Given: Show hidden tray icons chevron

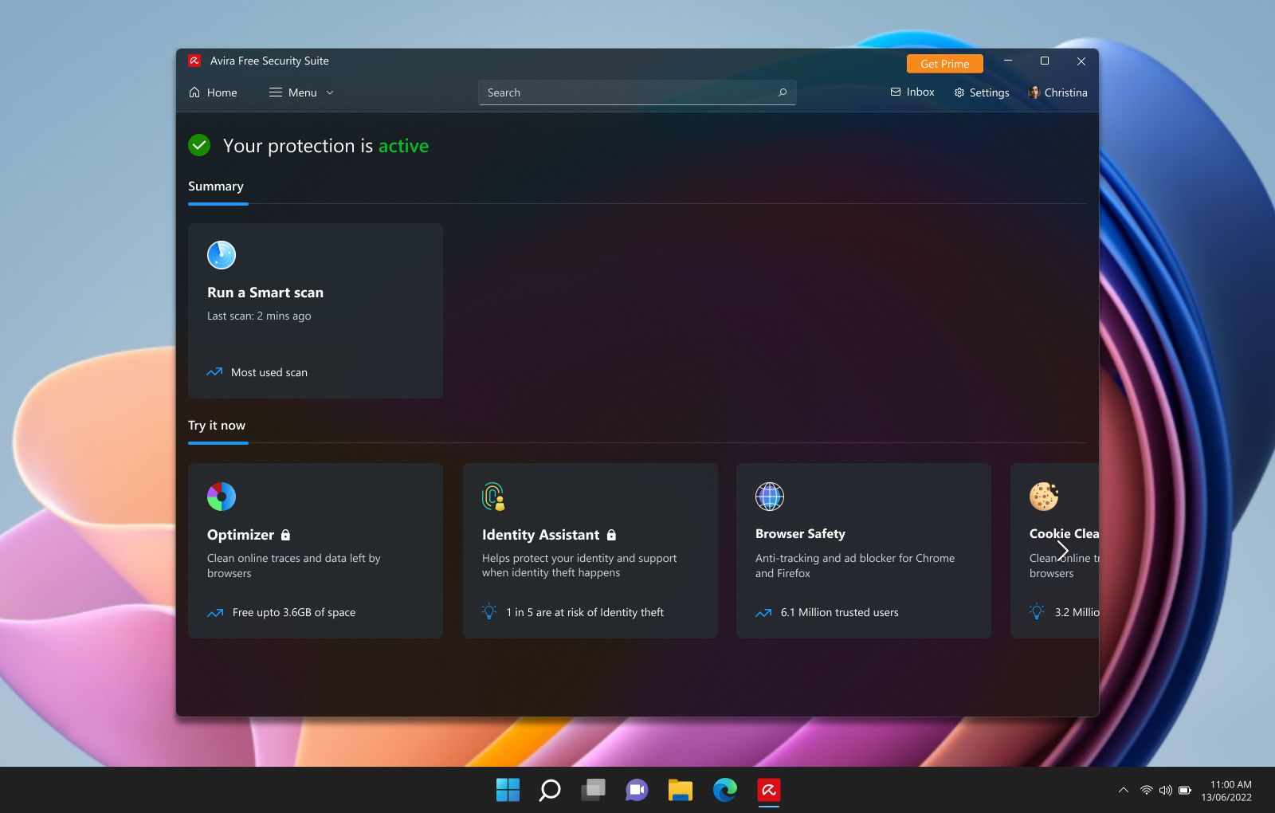Looking at the screenshot, I should click(x=1124, y=791).
